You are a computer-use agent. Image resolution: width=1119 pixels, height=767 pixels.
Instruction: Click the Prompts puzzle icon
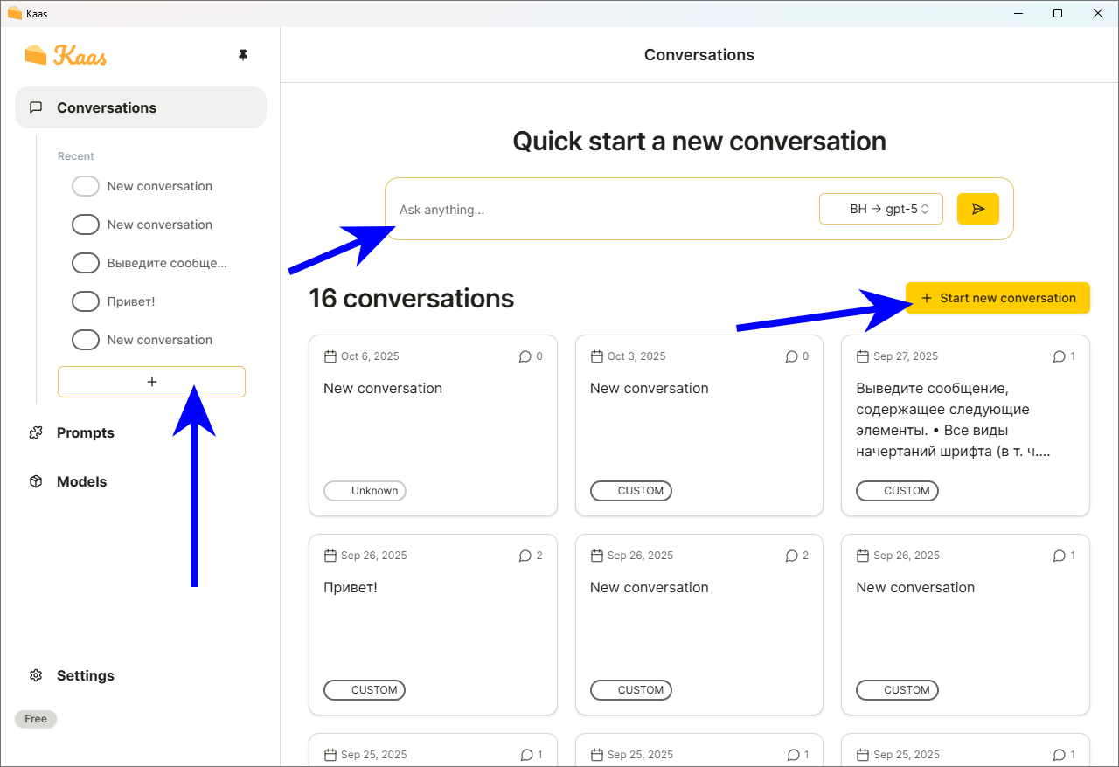[x=36, y=432]
